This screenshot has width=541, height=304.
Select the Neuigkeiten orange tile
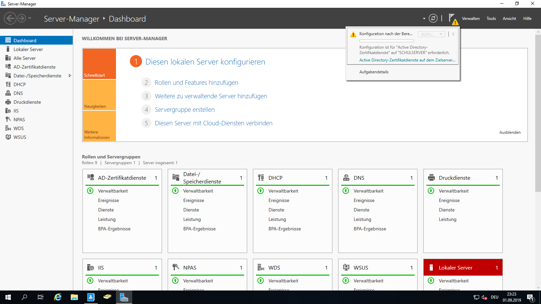pyautogui.click(x=99, y=95)
